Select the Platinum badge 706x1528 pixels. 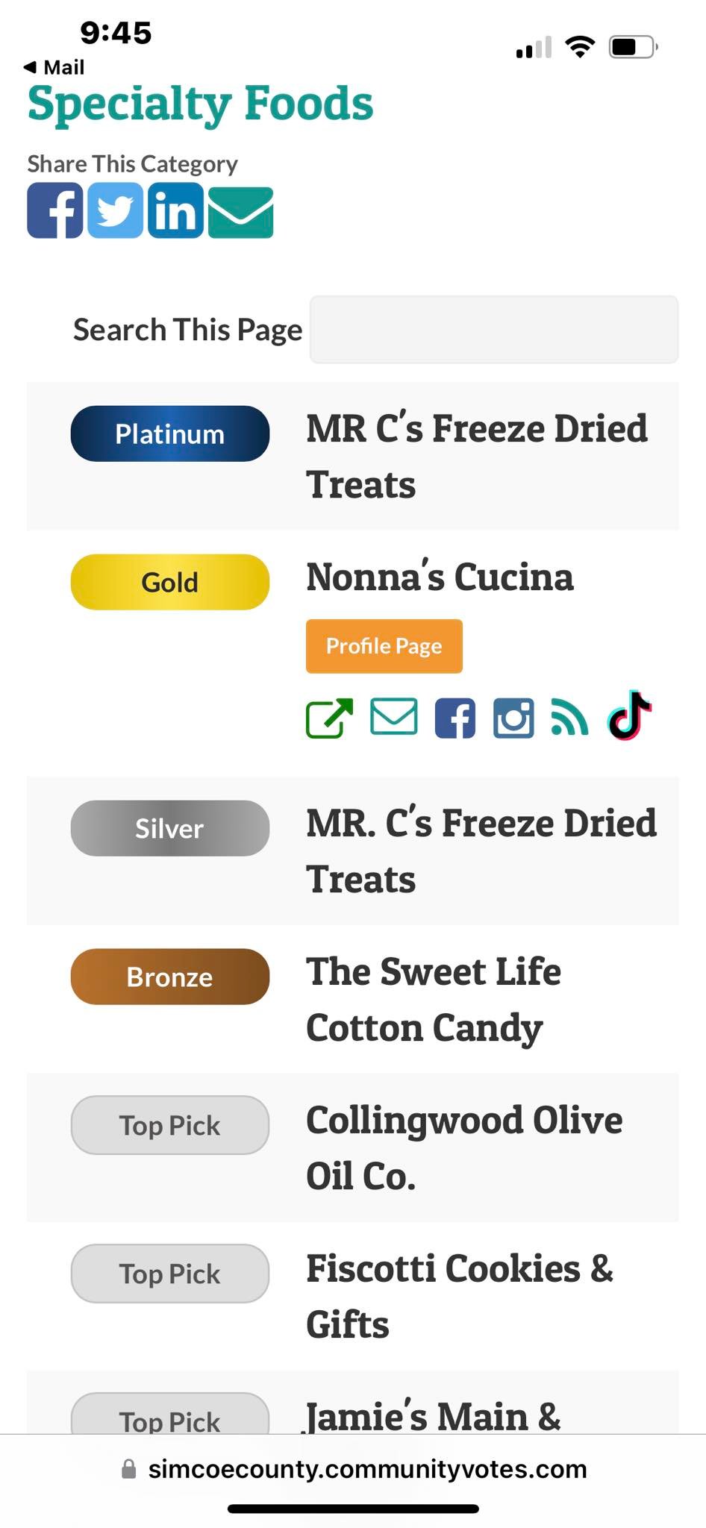[x=170, y=433]
